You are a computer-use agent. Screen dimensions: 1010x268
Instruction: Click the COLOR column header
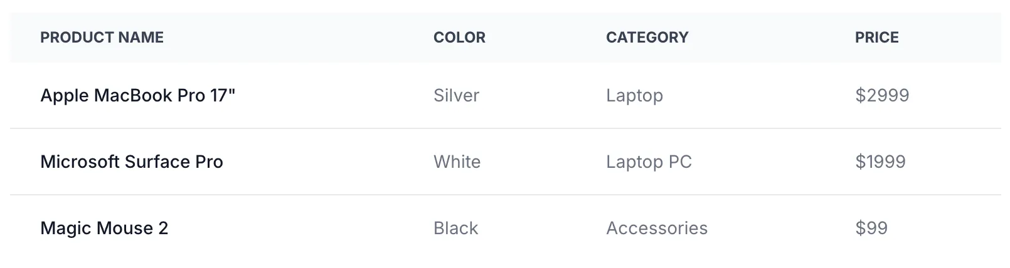pos(459,38)
